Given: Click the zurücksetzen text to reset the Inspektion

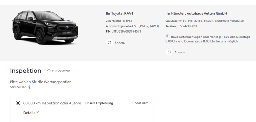Looking at the screenshot, I should pos(61,71).
